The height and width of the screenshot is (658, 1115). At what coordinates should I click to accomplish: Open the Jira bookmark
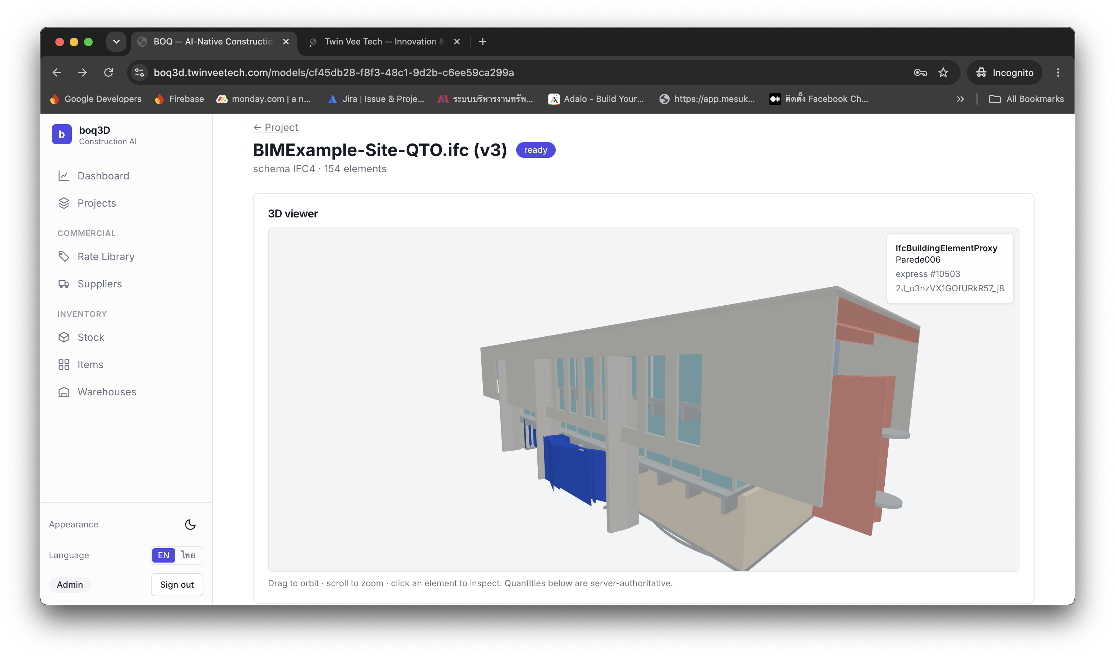(x=376, y=99)
